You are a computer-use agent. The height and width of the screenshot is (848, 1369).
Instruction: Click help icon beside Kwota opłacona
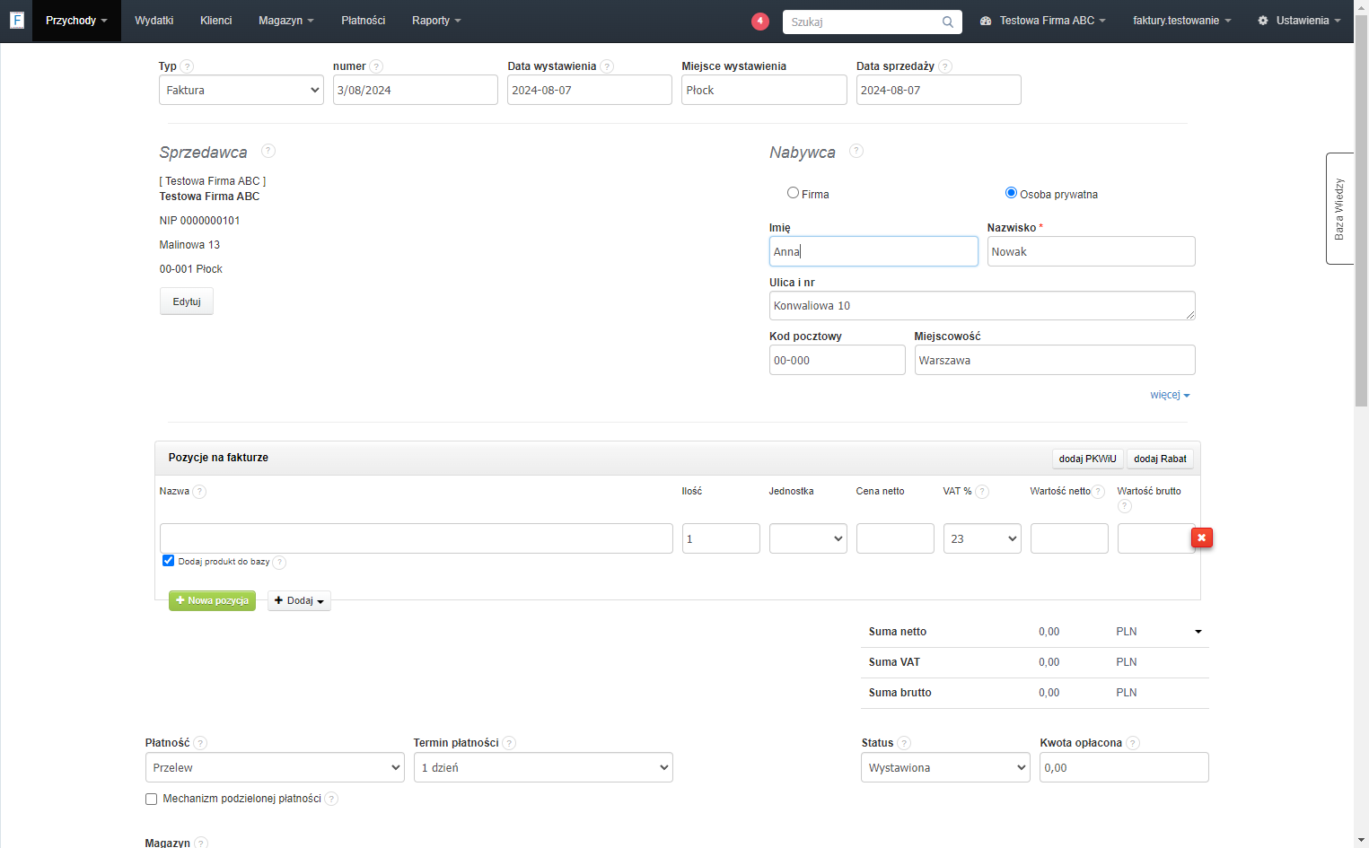click(1133, 743)
